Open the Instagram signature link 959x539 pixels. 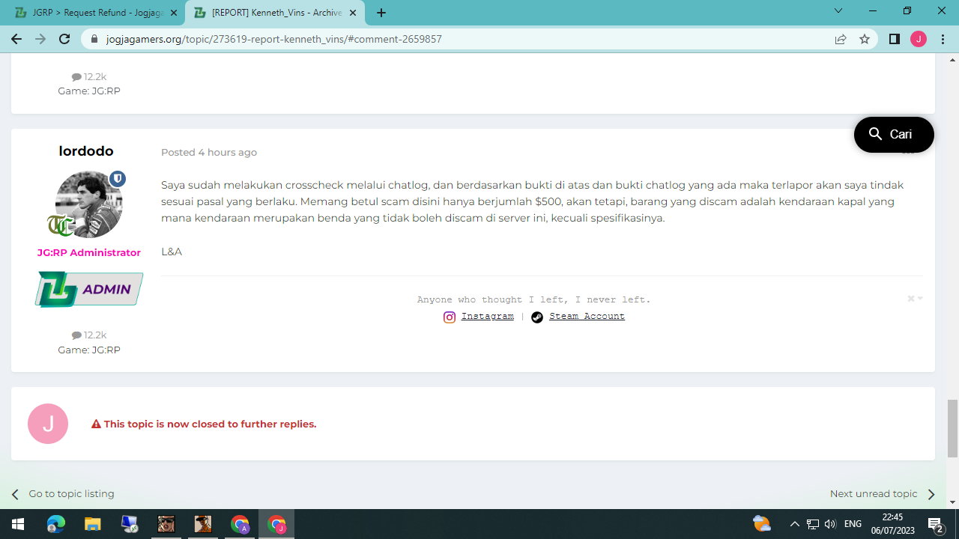coord(487,317)
